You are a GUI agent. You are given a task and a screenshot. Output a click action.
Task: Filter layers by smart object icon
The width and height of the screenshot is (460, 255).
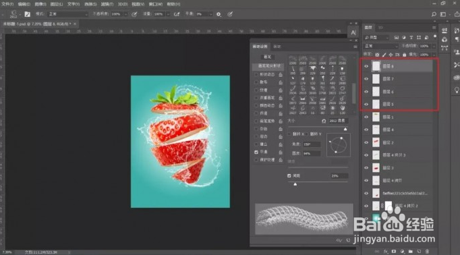(426, 38)
